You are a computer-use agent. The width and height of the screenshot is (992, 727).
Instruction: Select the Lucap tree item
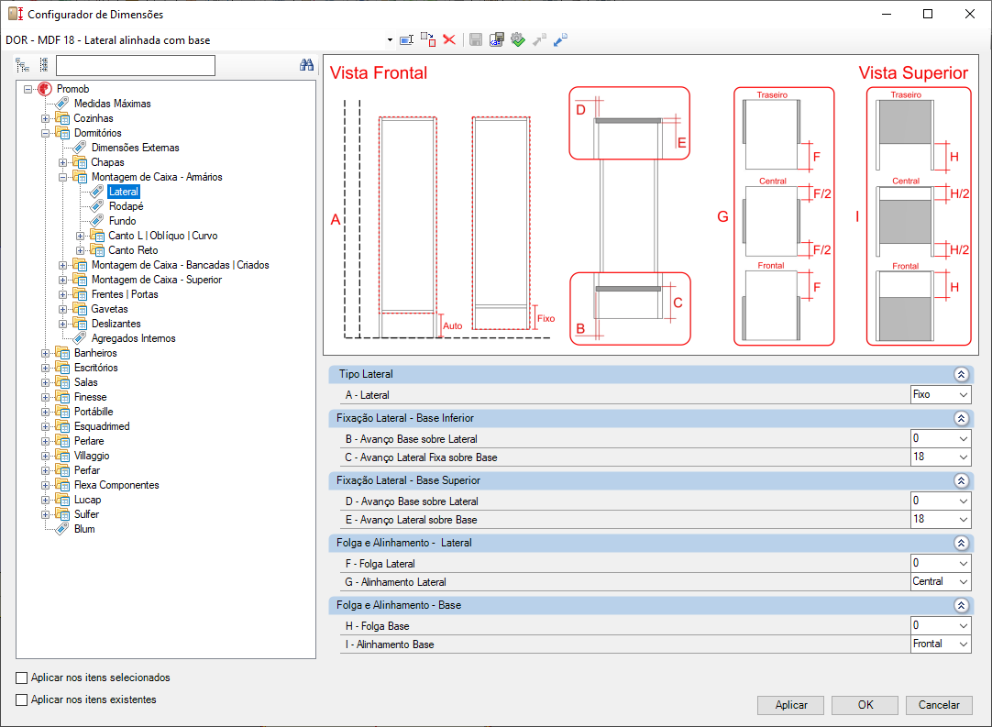[x=87, y=500]
